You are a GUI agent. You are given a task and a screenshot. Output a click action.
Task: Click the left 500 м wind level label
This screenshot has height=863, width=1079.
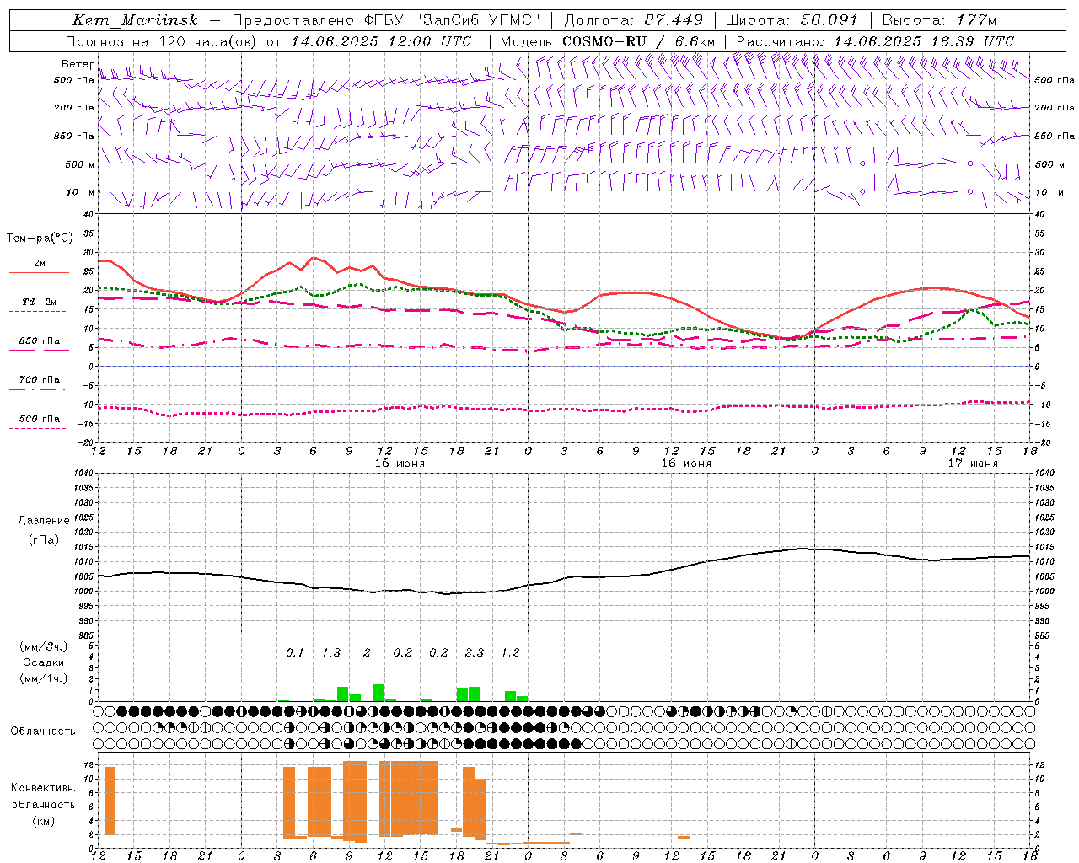pos(79,164)
